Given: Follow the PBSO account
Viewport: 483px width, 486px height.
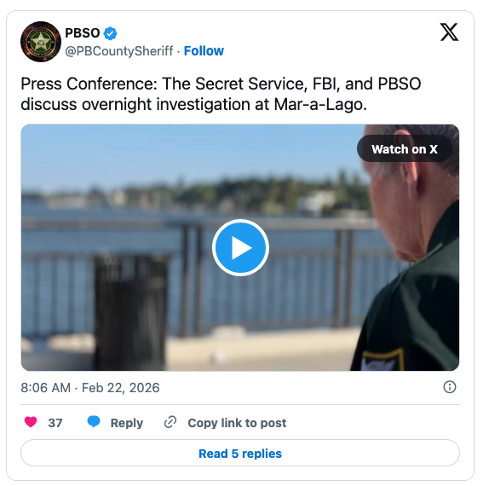Looking at the screenshot, I should [204, 51].
